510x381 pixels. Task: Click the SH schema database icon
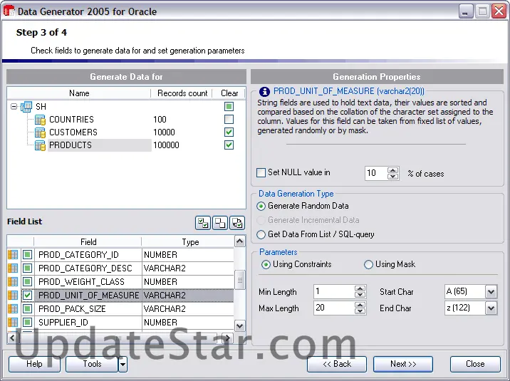(26, 106)
